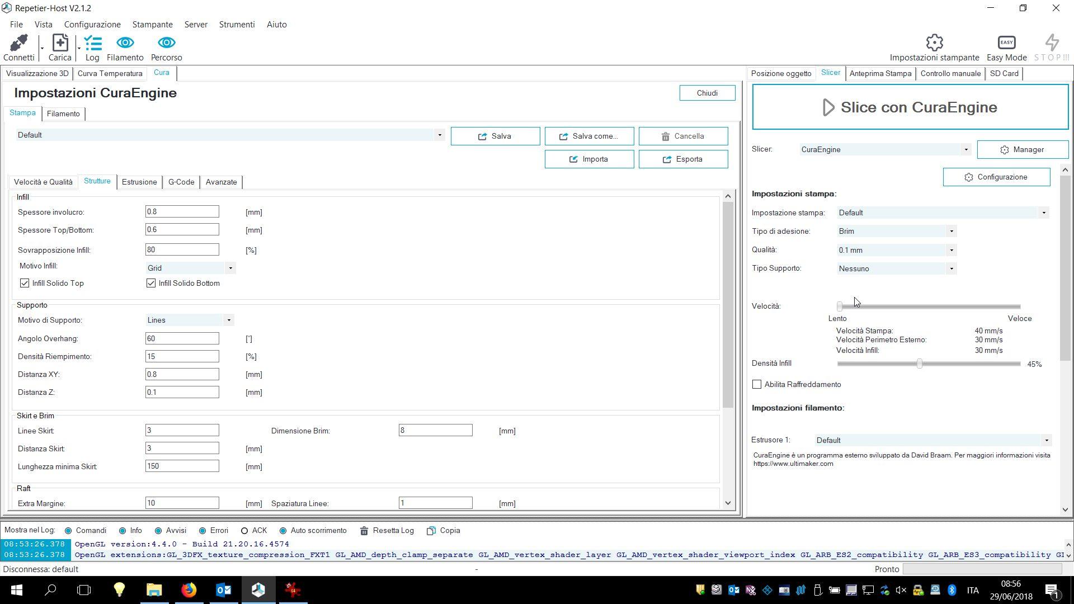Click the Copia log icon

click(x=431, y=531)
